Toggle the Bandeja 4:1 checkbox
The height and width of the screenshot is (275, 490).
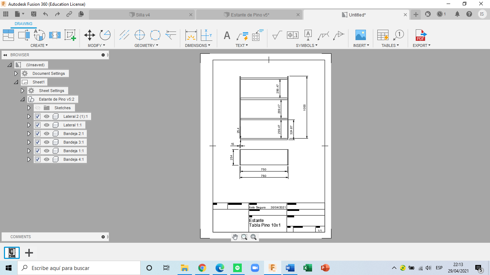[x=38, y=159]
